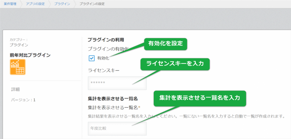Focus the ライセンスキー input field
The image size is (291, 139).
coord(117,83)
